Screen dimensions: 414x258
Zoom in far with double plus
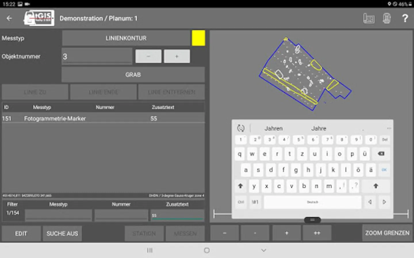click(x=317, y=233)
